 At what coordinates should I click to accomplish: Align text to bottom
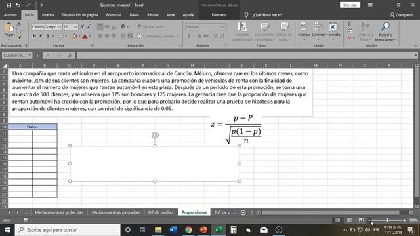(x=114, y=26)
